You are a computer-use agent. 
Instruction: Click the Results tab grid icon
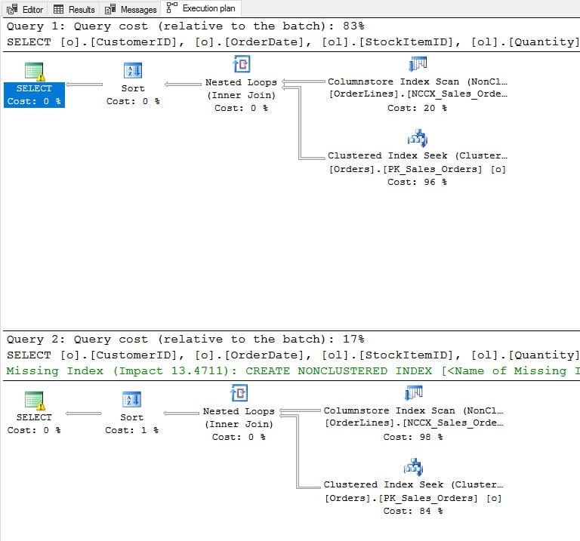click(58, 9)
